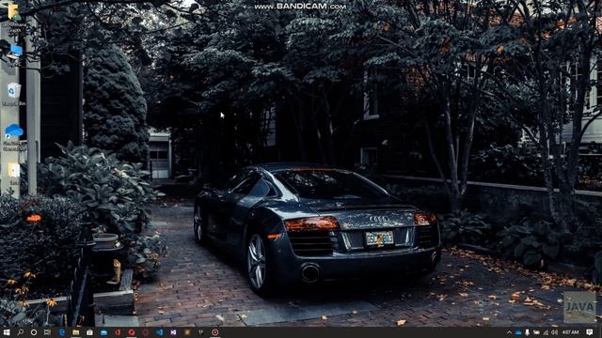Show hidden system tray icons
This screenshot has height=338, width=602.
click(x=509, y=332)
